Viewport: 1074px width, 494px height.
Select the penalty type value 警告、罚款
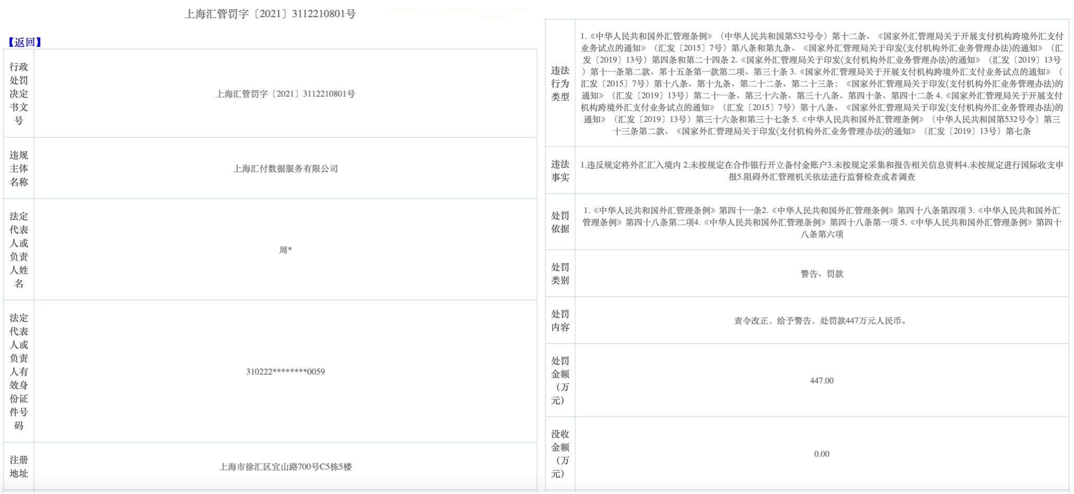821,274
